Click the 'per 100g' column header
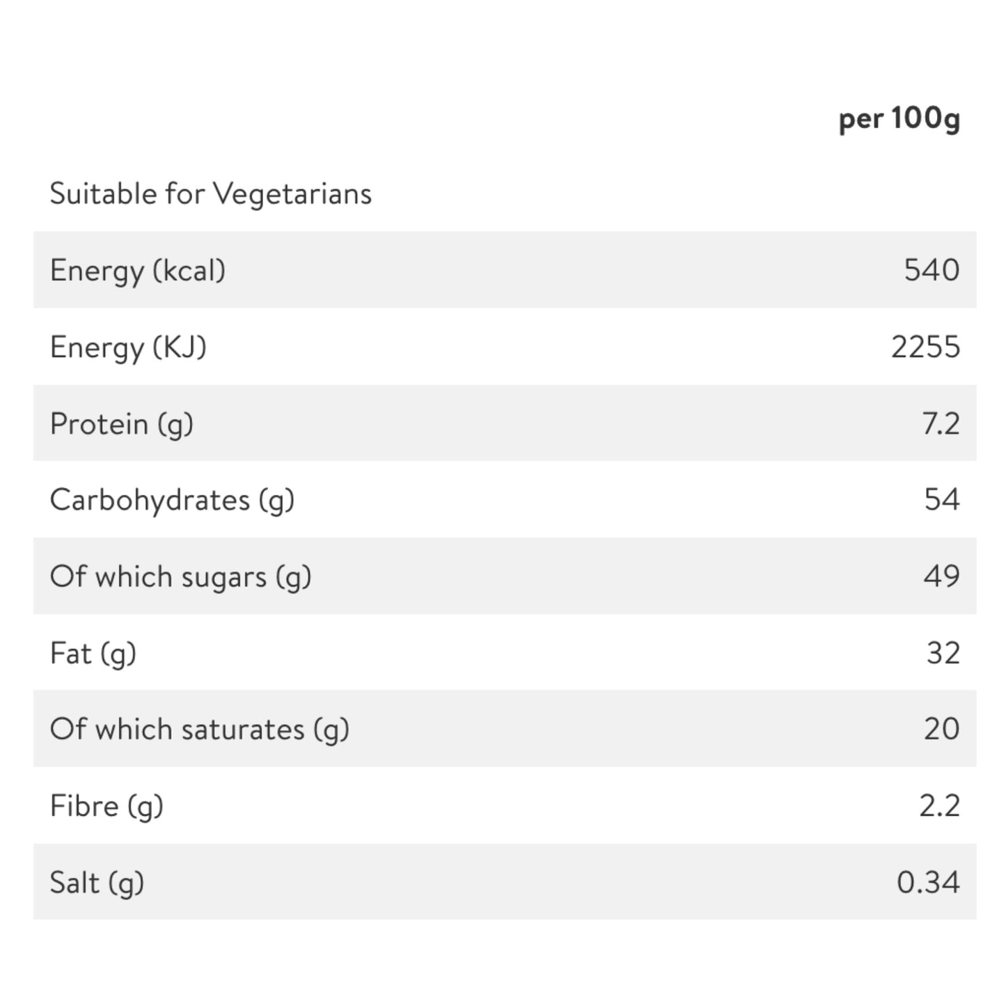 (899, 118)
